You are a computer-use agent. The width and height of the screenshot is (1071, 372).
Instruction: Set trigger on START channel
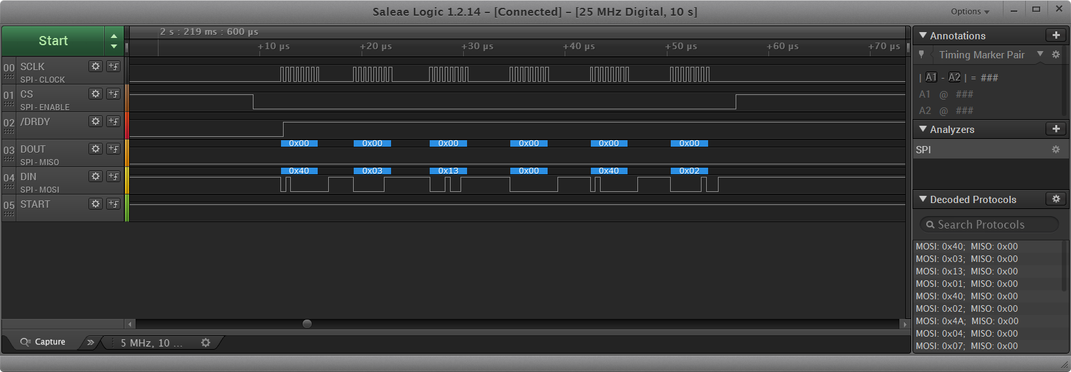[113, 204]
